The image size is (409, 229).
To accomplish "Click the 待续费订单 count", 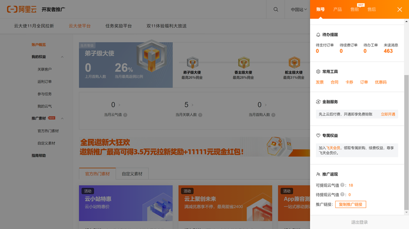I will tap(341, 51).
